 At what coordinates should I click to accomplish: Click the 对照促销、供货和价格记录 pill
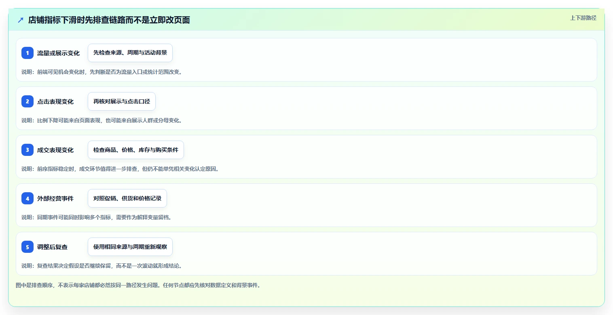pyautogui.click(x=127, y=198)
